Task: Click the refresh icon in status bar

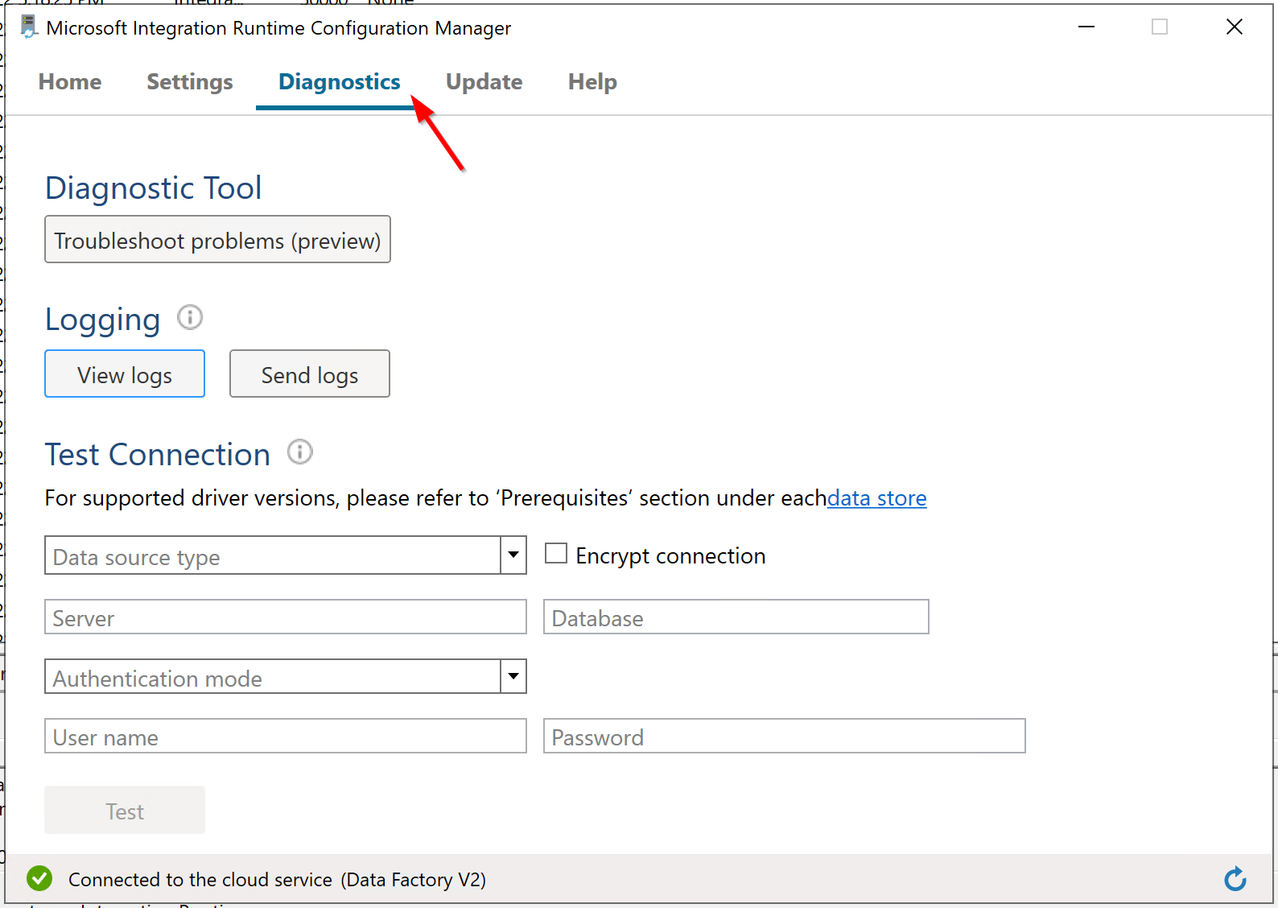Action: click(x=1235, y=879)
